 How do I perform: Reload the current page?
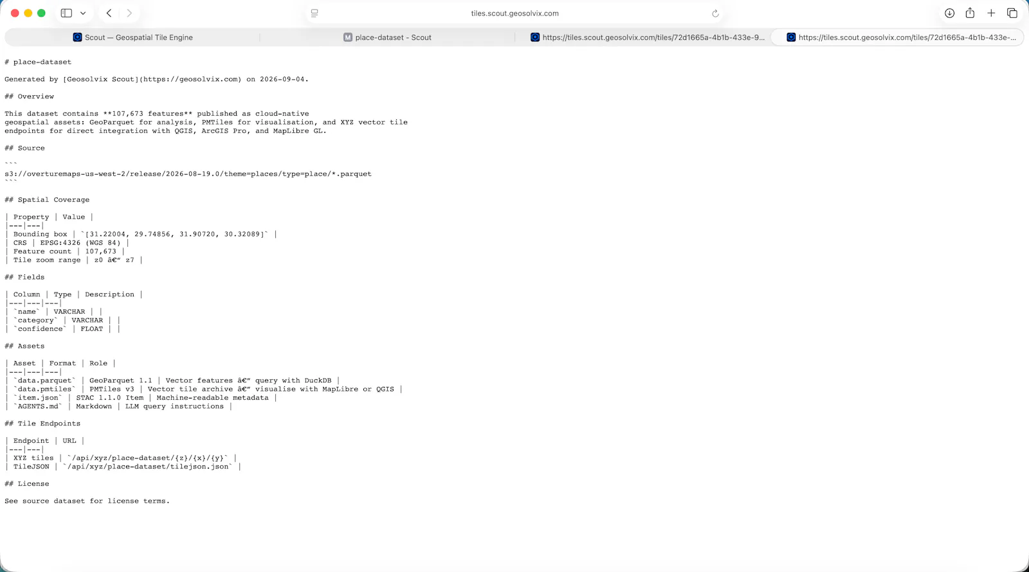point(715,13)
